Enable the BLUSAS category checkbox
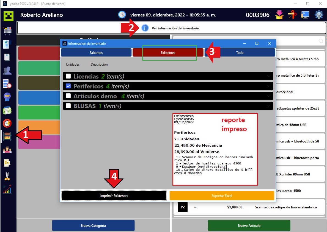 click(x=68, y=106)
